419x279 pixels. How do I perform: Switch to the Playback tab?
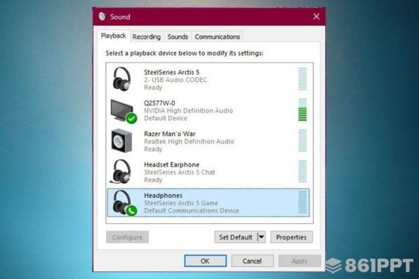point(113,36)
